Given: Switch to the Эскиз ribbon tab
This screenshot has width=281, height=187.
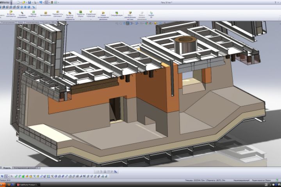Looking at the screenshot, I should [x=20, y=23].
